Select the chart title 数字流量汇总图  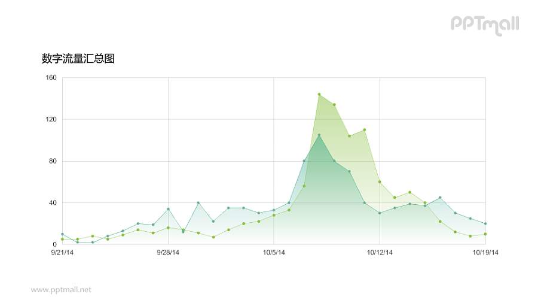pos(78,59)
